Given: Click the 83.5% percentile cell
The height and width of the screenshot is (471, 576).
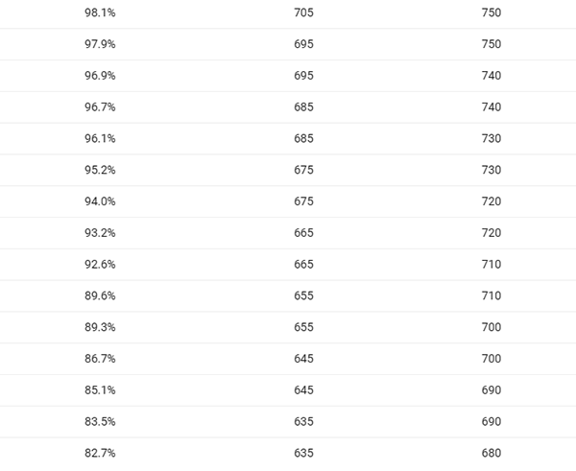Looking at the screenshot, I should 100,422.
